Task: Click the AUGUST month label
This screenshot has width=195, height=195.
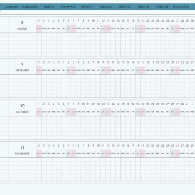Action: (22, 29)
